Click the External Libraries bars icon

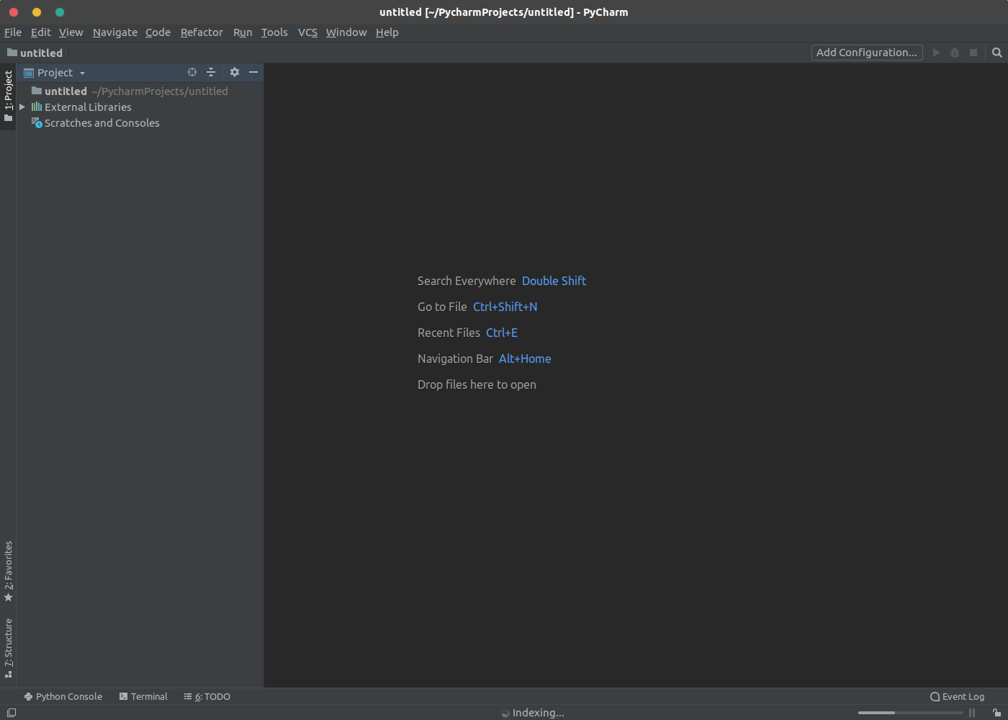[x=37, y=107]
